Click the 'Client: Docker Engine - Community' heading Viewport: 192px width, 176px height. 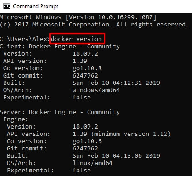click(x=60, y=47)
